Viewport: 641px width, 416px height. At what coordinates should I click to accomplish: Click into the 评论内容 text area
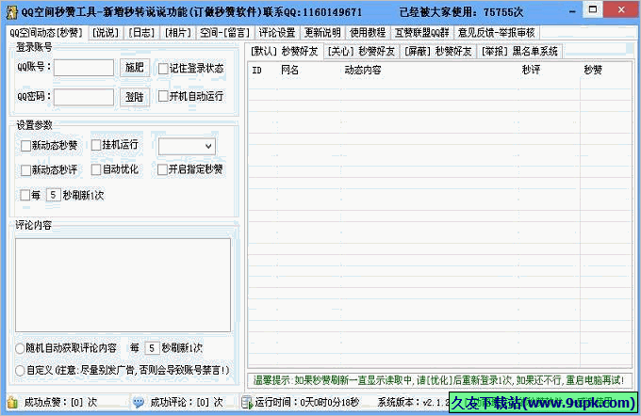click(123, 285)
